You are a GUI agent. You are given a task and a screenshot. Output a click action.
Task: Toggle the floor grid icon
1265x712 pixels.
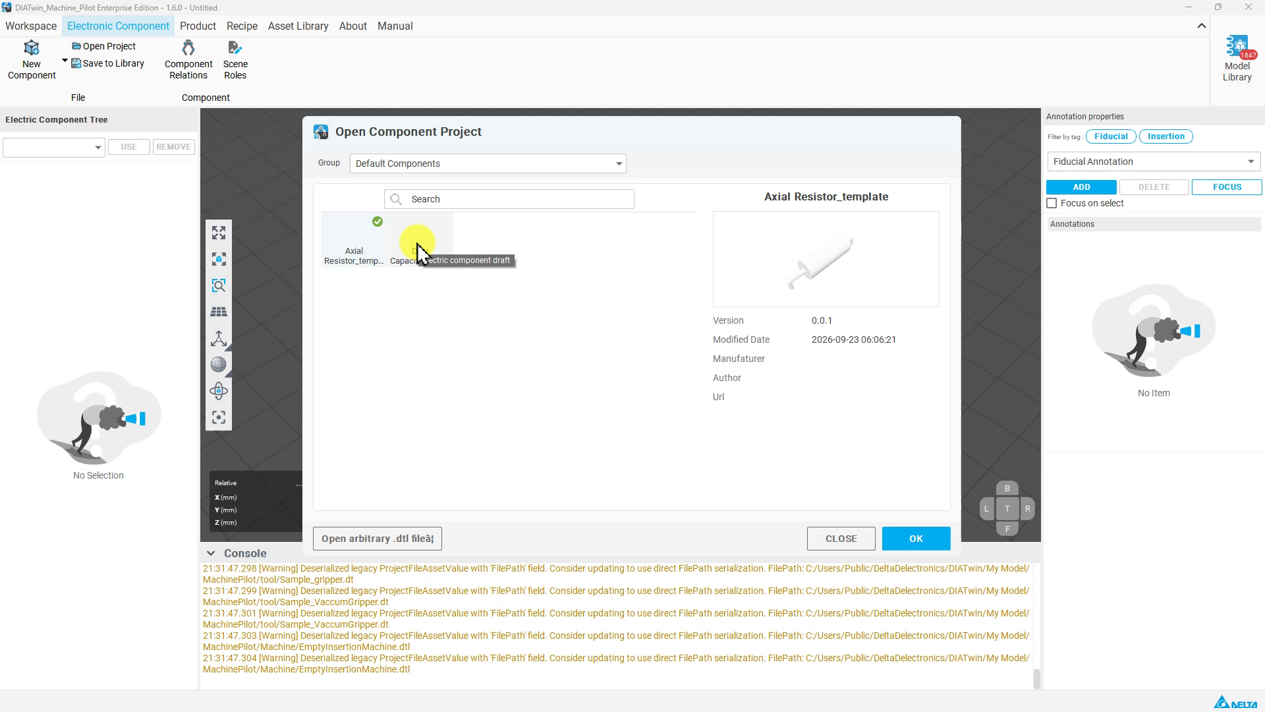(x=219, y=312)
